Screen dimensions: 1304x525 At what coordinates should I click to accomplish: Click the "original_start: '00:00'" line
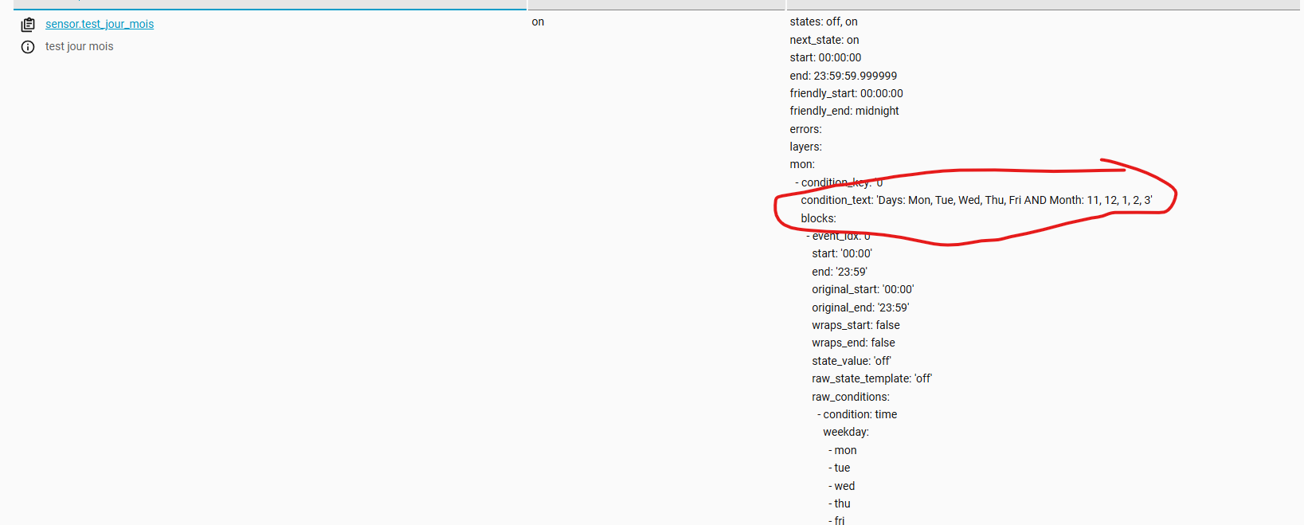click(x=862, y=289)
